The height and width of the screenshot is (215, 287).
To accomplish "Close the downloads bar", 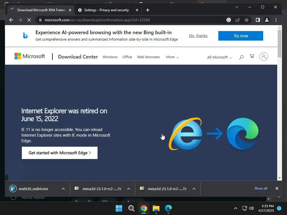I will 277,188.
